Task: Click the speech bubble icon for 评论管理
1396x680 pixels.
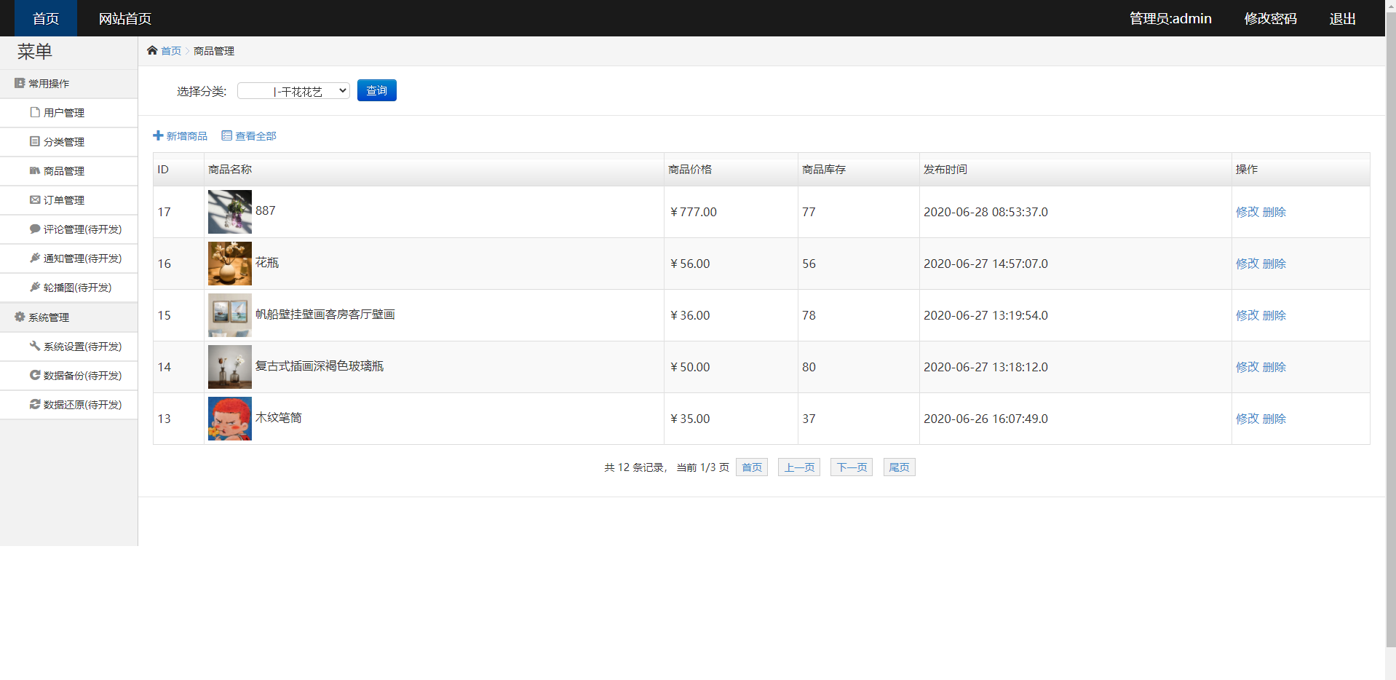Action: pos(34,229)
